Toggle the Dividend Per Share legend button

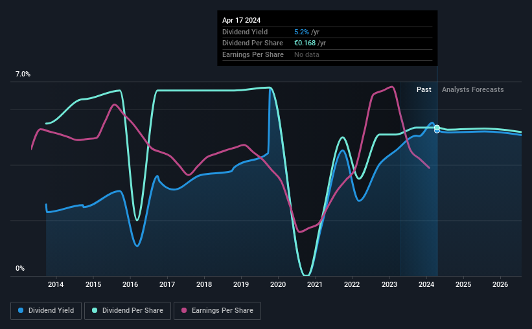(x=128, y=310)
